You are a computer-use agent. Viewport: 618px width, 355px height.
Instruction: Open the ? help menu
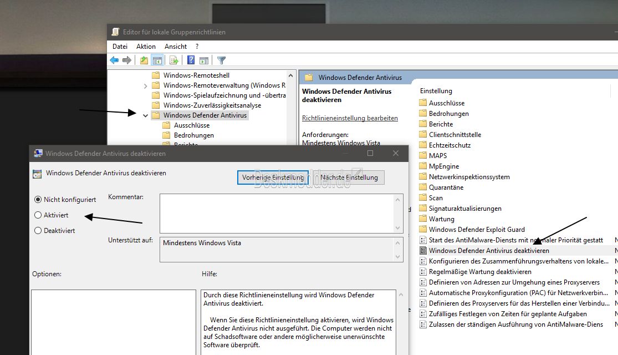click(197, 46)
